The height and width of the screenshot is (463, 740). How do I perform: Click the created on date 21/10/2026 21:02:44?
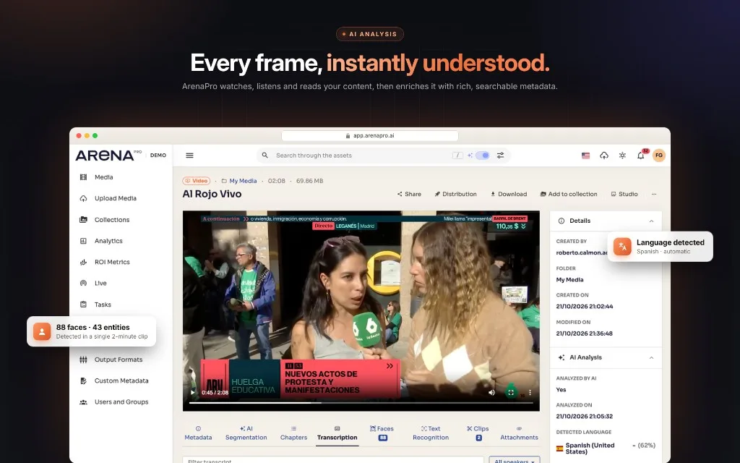point(584,307)
